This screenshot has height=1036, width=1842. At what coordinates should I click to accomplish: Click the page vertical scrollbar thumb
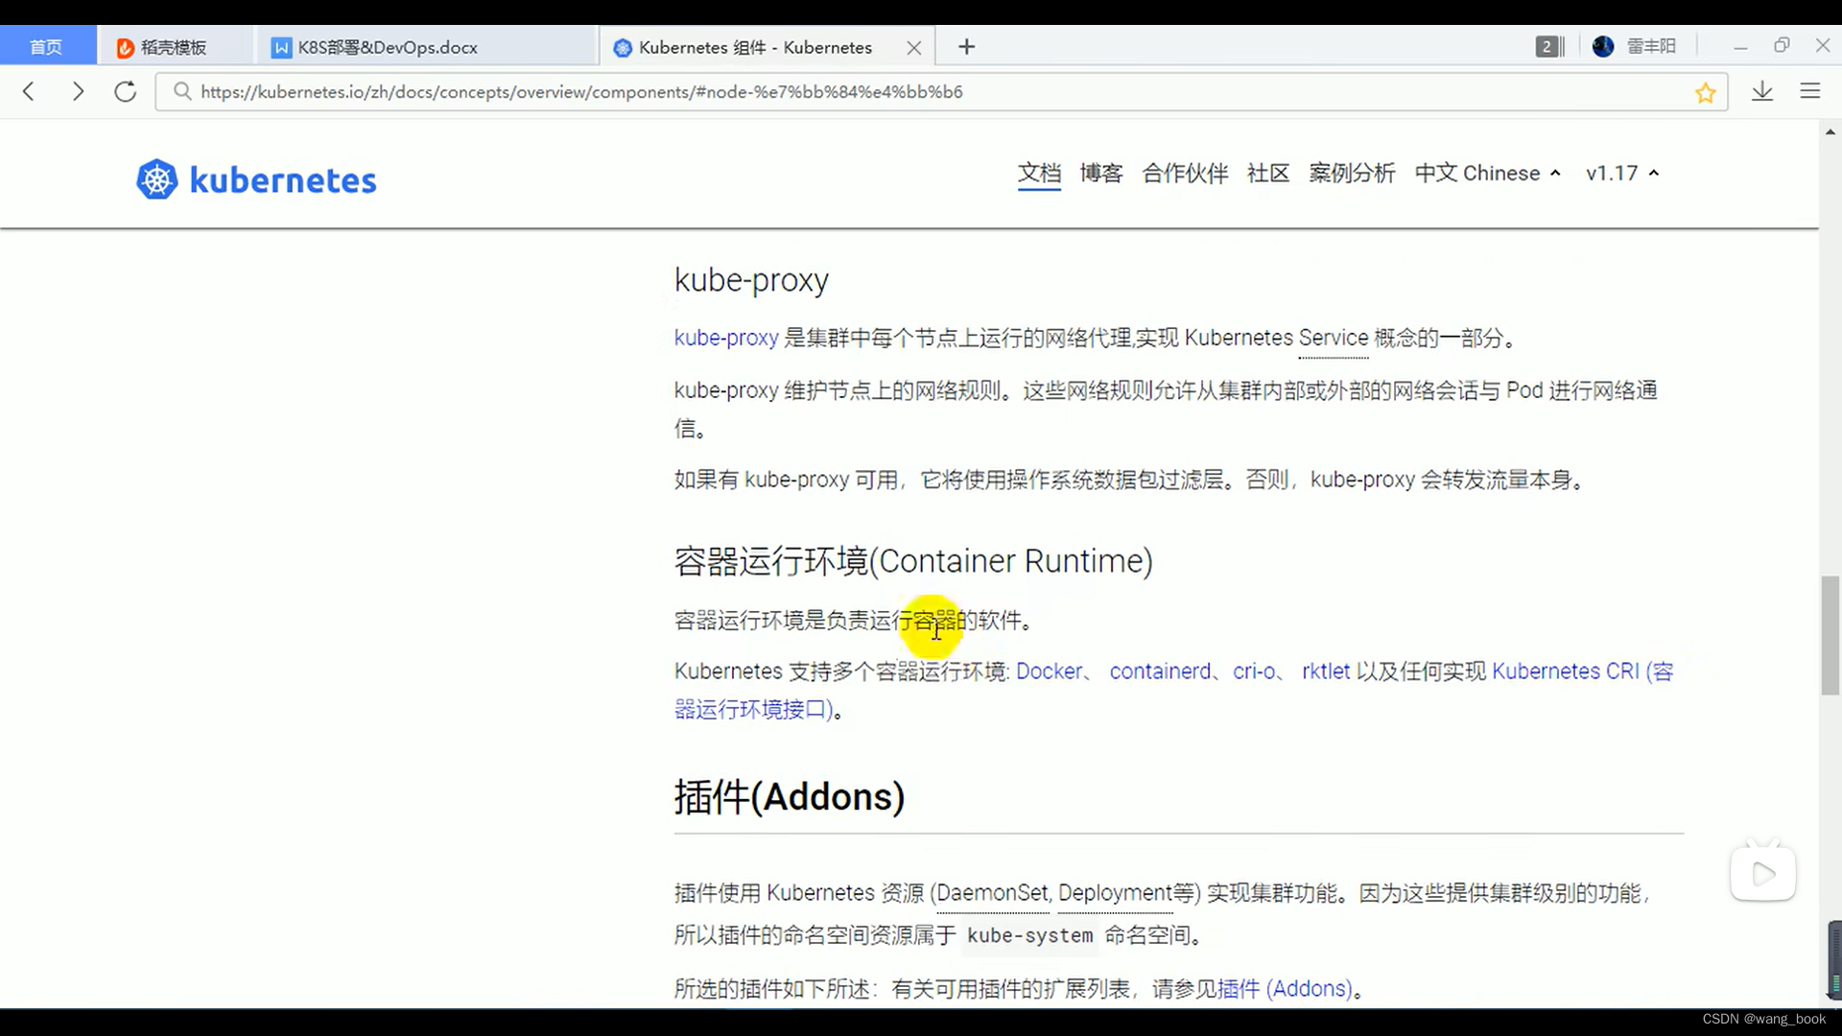coord(1830,635)
